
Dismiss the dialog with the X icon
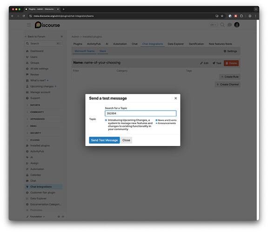[x=175, y=98]
